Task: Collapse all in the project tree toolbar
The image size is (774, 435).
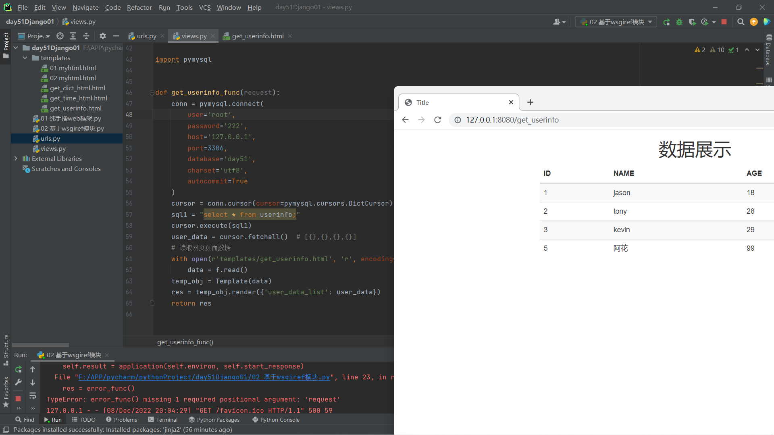Action: point(86,36)
